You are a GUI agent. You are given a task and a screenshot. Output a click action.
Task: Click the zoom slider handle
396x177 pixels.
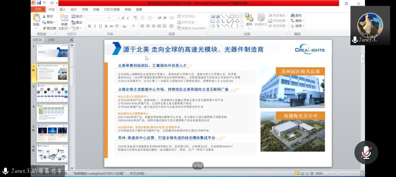tap(337, 174)
